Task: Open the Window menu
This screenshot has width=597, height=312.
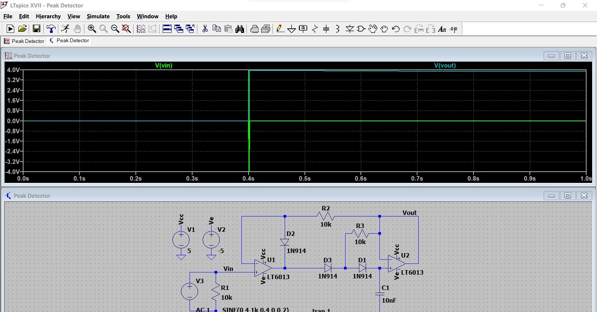Action: [x=147, y=16]
